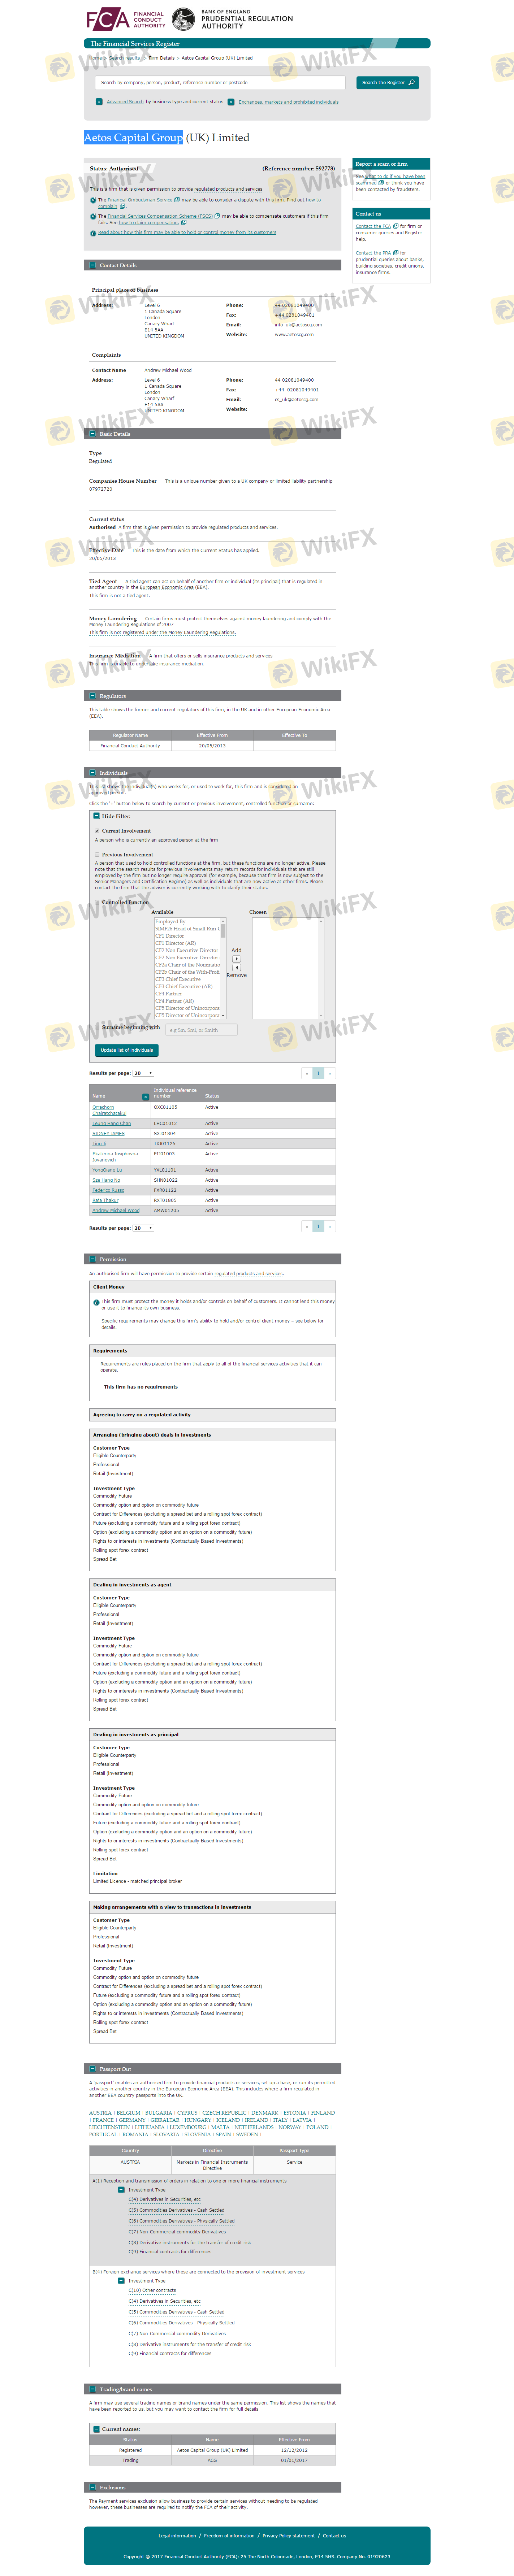Click the sort icon in the Name column header
Image resolution: width=514 pixels, height=2576 pixels.
click(x=146, y=1096)
